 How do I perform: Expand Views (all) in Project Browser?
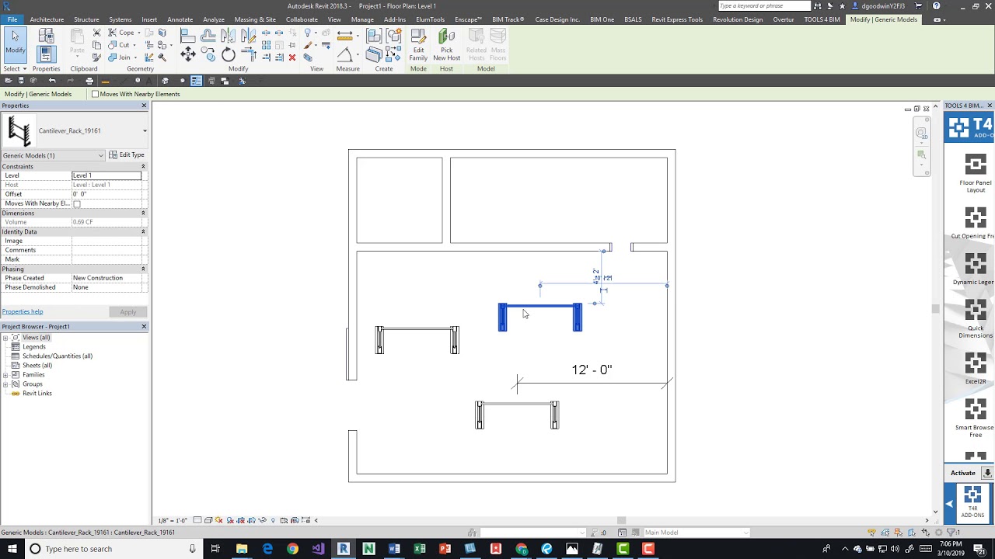coord(5,338)
